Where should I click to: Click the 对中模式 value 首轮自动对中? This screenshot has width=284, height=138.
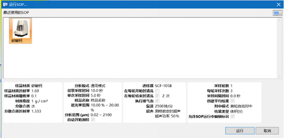point(241,106)
